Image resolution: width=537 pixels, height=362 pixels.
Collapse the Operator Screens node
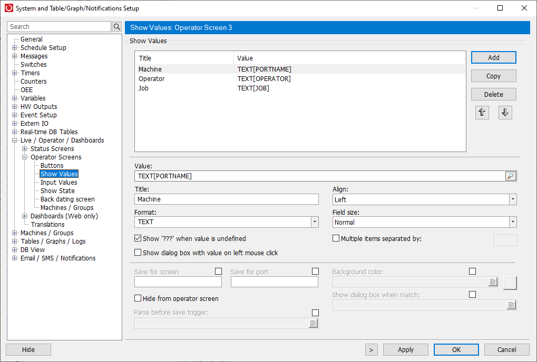click(25, 157)
